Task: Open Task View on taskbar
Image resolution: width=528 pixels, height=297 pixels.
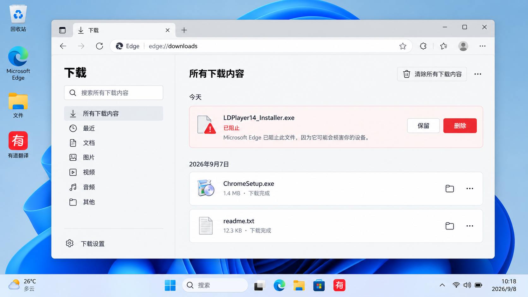Action: [x=260, y=285]
